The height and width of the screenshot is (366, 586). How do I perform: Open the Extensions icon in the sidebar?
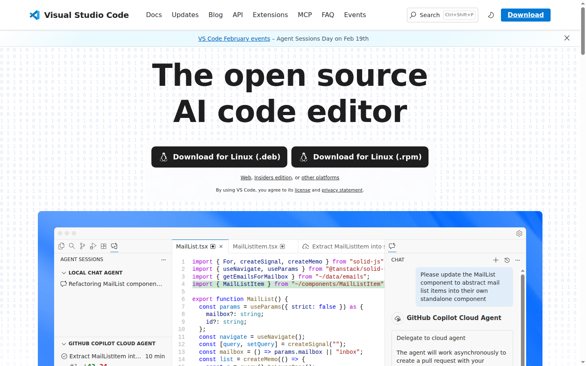[103, 246]
